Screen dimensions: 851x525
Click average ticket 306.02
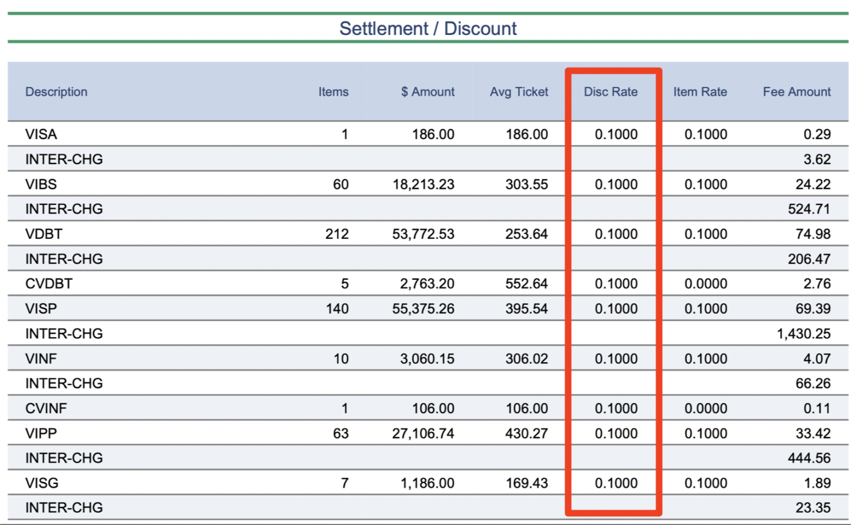coord(526,359)
